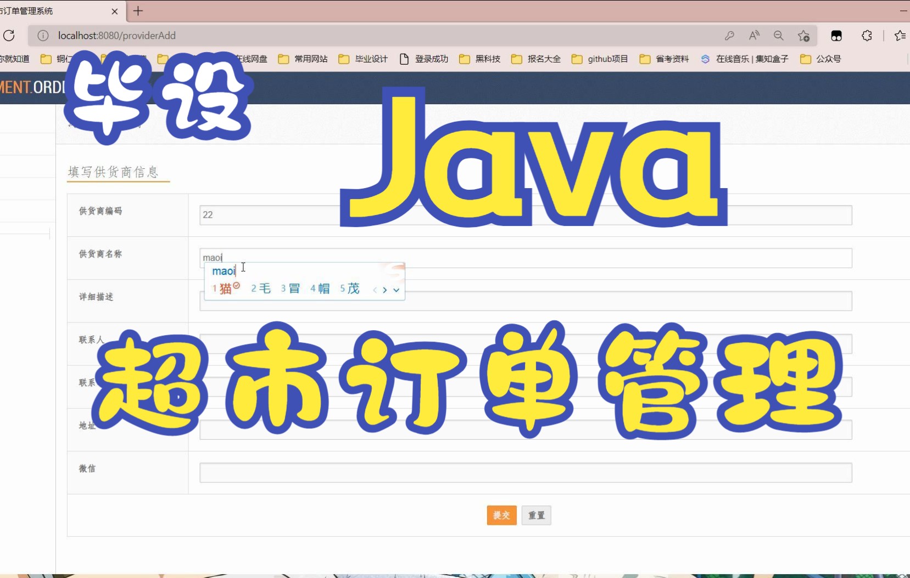Click the zoom magnifier icon in address bar
Viewport: 910px width, 578px height.
click(779, 36)
